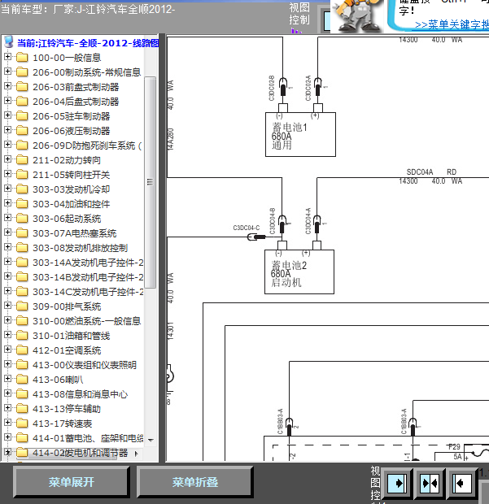Screen dimensions: 489x504
Task: Expand the 206-00制动系统-常规信息 node
Action: click(7, 72)
